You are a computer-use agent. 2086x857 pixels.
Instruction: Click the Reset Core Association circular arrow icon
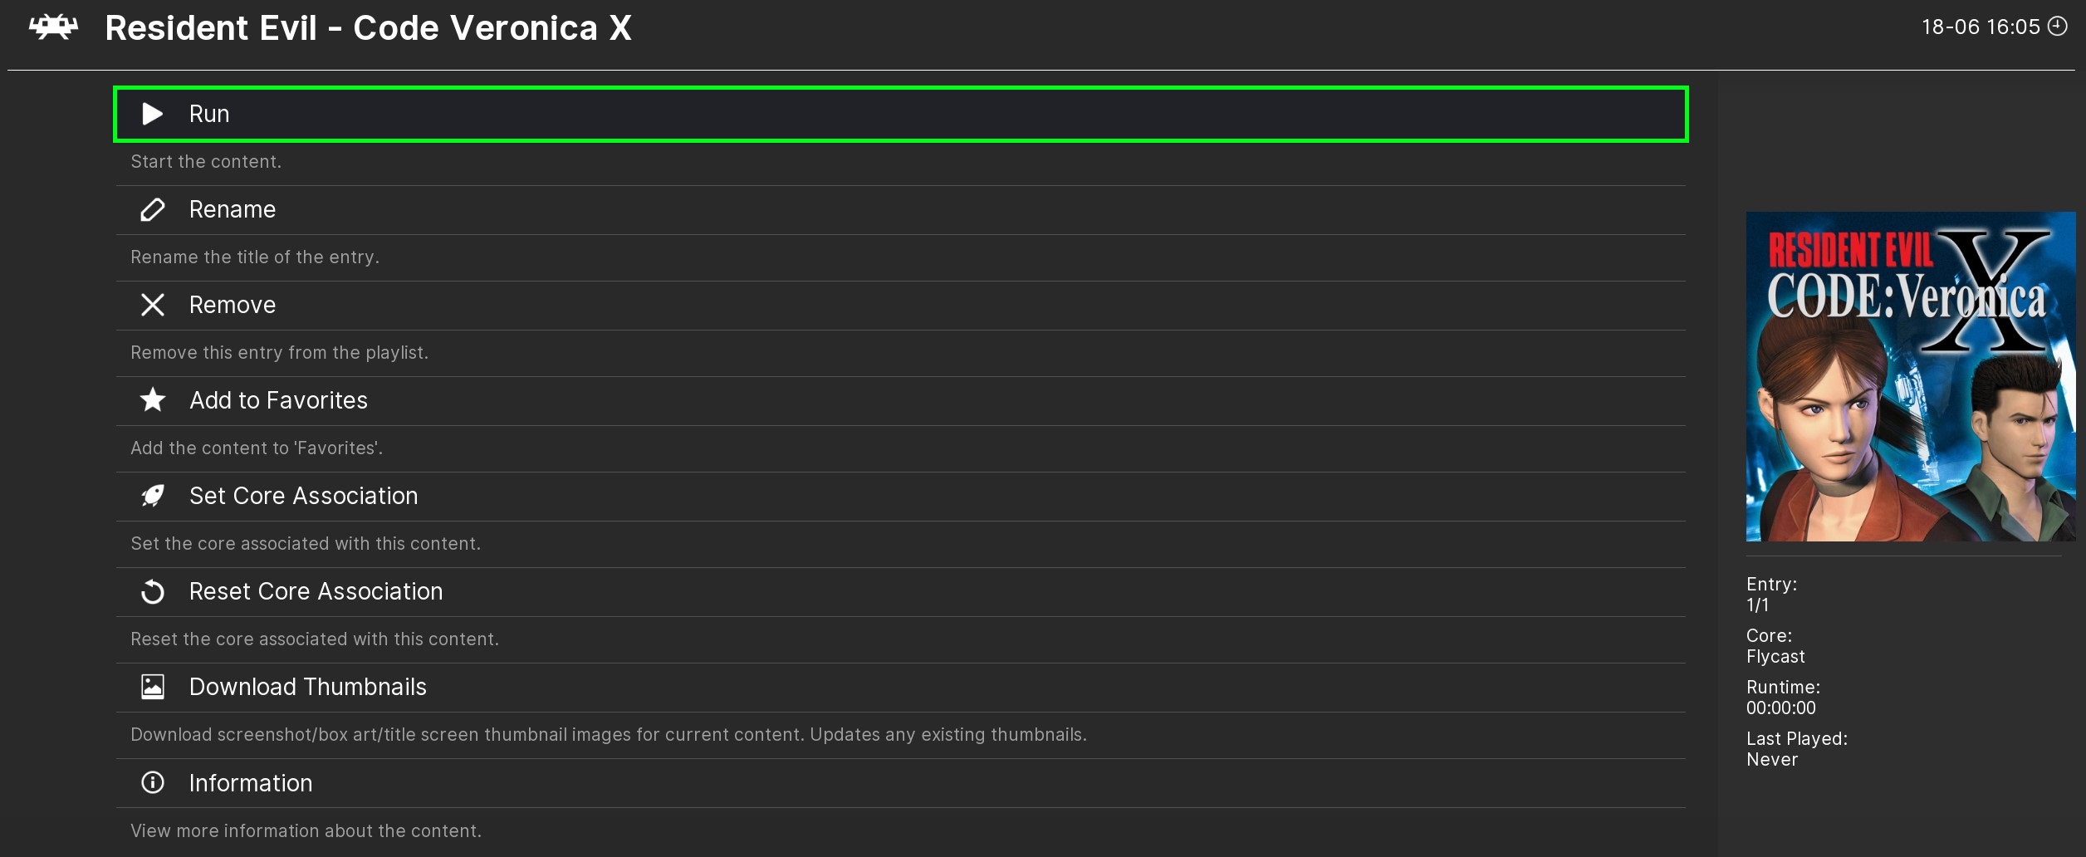click(x=153, y=591)
